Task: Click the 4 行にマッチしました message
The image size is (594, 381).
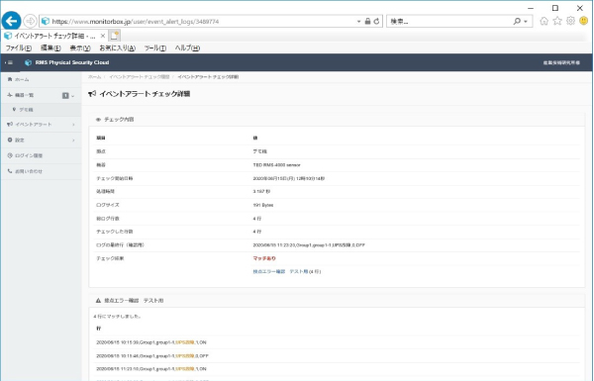Action: 117,317
